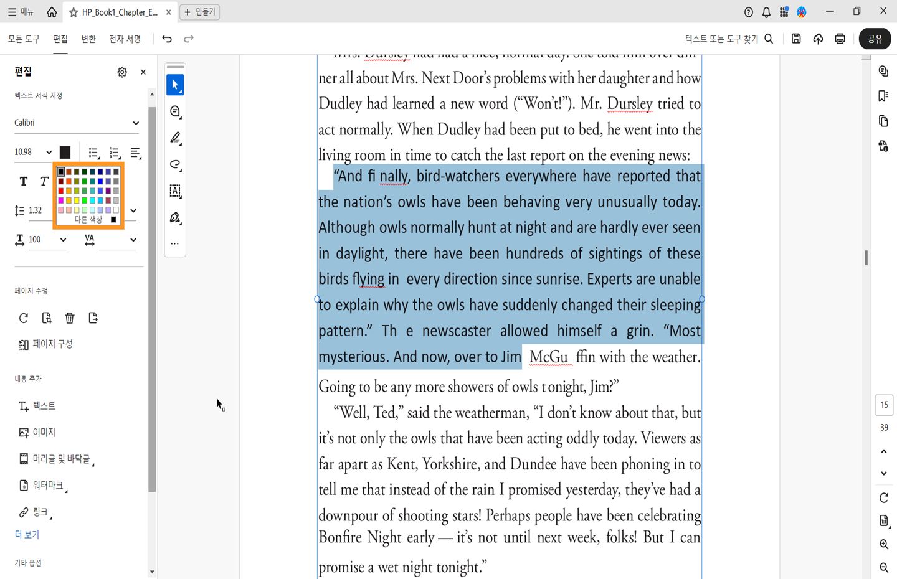The height and width of the screenshot is (579, 897).
Task: Expand the line spacing dropdown arrow
Action: 133,210
